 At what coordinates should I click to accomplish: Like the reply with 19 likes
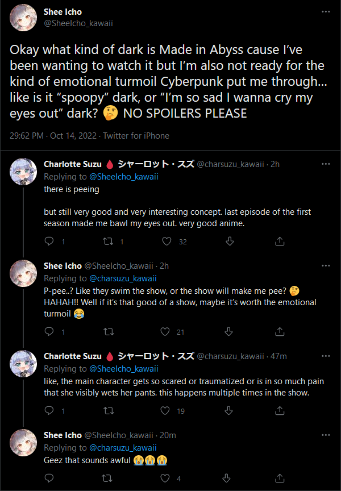(x=167, y=410)
